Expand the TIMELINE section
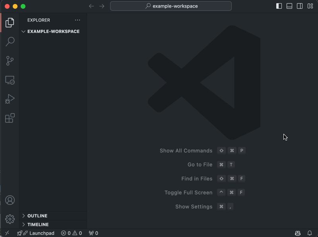 [53, 224]
